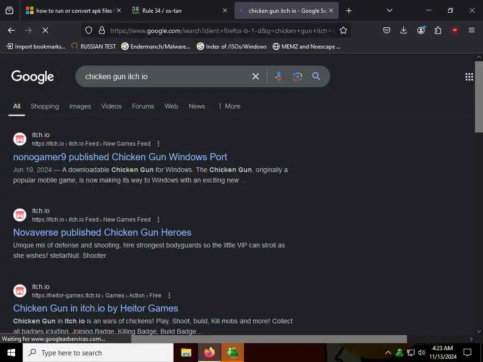Open options for Novaverse result

tap(158, 220)
